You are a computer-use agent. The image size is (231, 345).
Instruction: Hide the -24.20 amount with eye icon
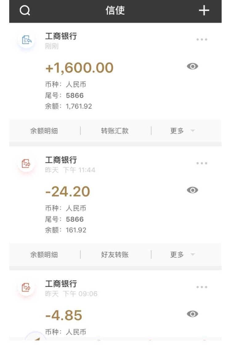[x=192, y=190]
